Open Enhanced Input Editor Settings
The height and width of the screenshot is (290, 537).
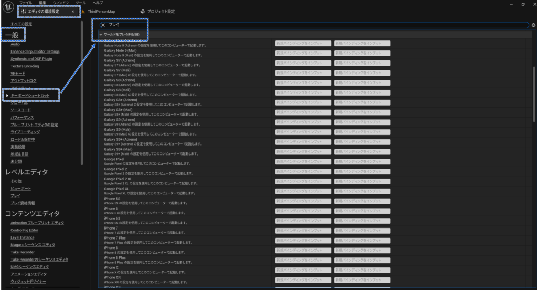[35, 51]
